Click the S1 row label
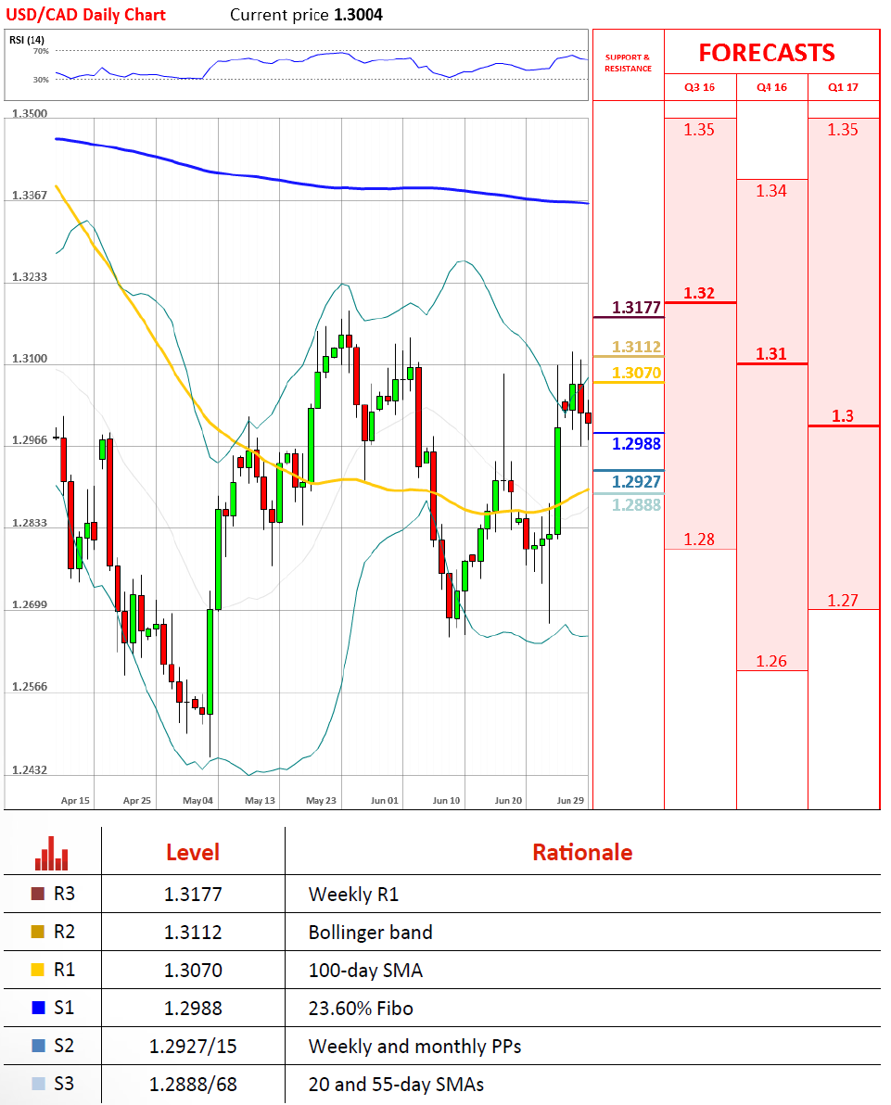Screen dimensions: 891x1105 click(x=64, y=1008)
